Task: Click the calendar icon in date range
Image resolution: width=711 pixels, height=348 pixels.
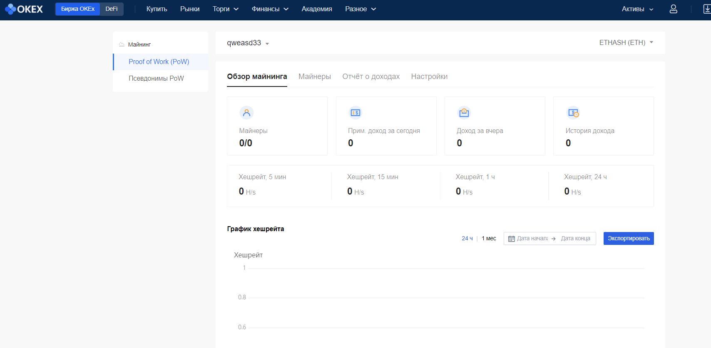Action: click(511, 239)
